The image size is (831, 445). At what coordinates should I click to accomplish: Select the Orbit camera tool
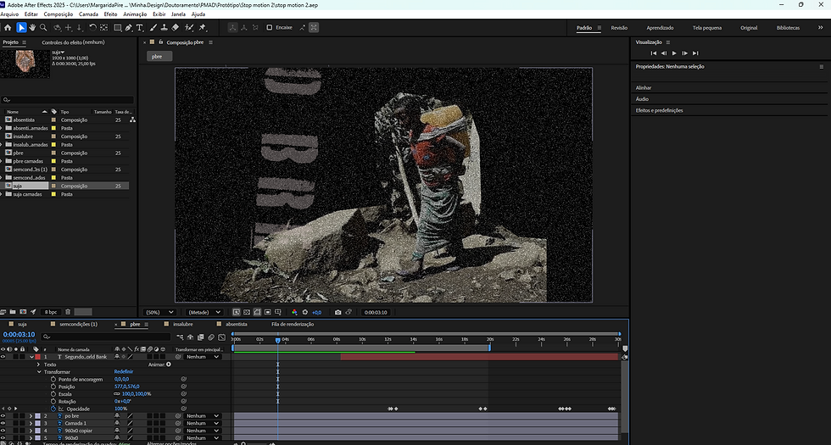pos(57,27)
